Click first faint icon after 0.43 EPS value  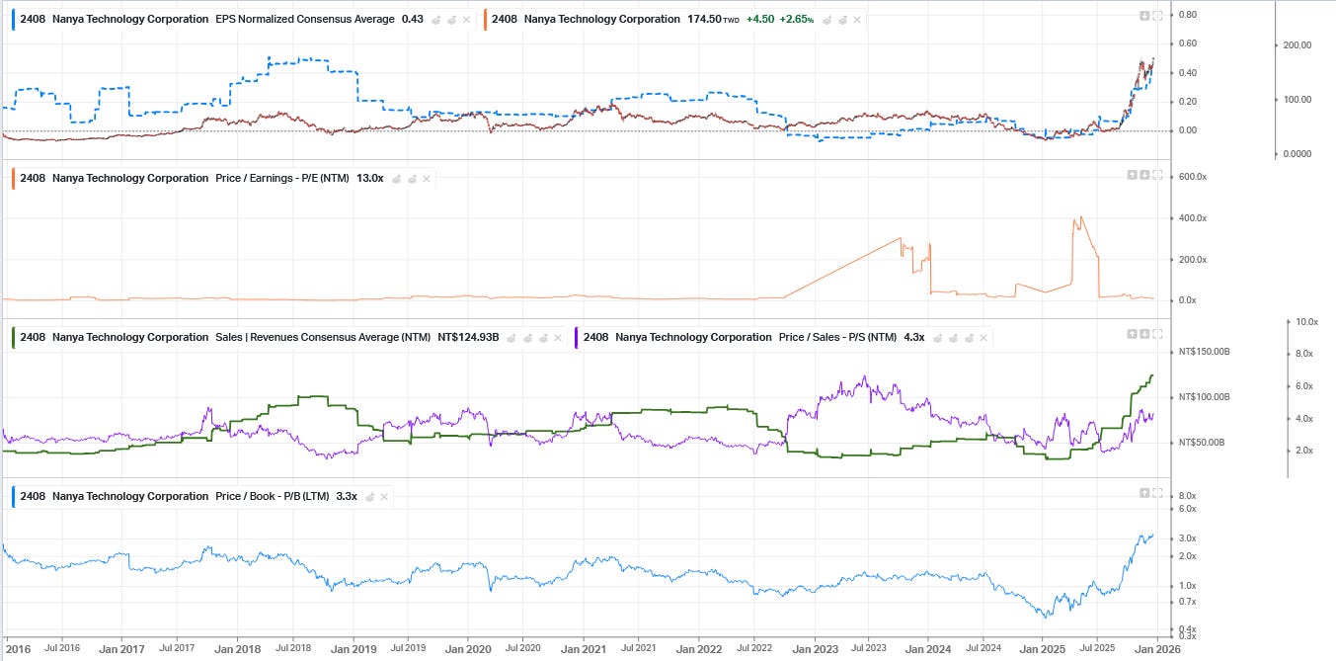click(435, 19)
